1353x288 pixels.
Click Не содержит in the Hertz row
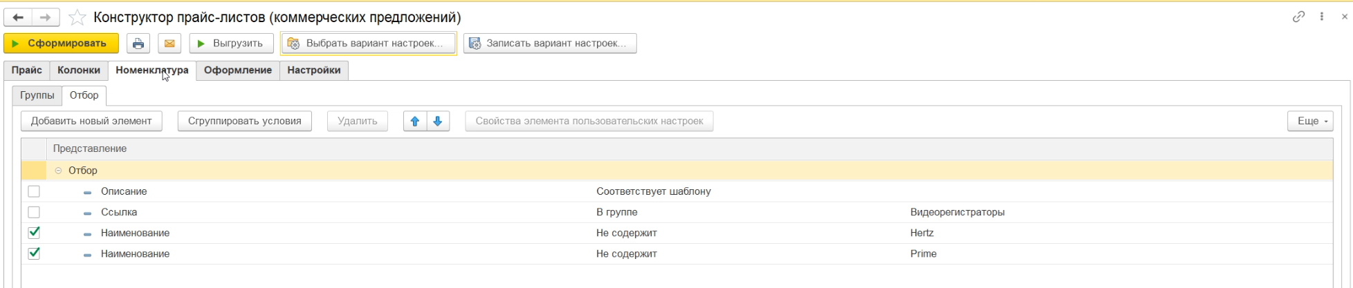(x=627, y=233)
